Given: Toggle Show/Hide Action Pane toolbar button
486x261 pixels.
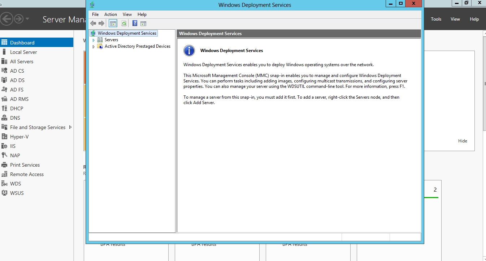Looking at the screenshot, I should pos(143,23).
